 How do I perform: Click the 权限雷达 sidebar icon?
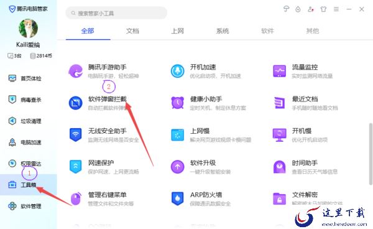pos(12,163)
